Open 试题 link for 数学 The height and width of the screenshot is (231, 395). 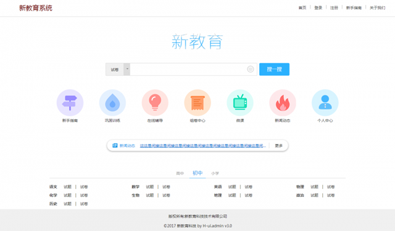150,187
